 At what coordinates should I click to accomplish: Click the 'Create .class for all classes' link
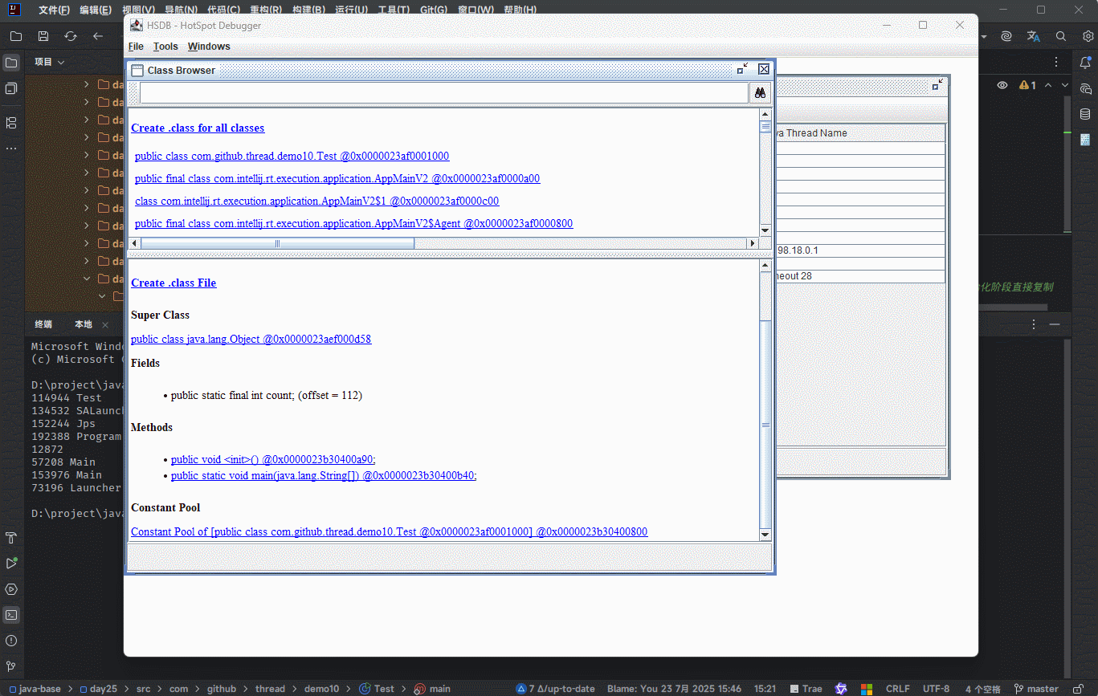[x=198, y=128]
